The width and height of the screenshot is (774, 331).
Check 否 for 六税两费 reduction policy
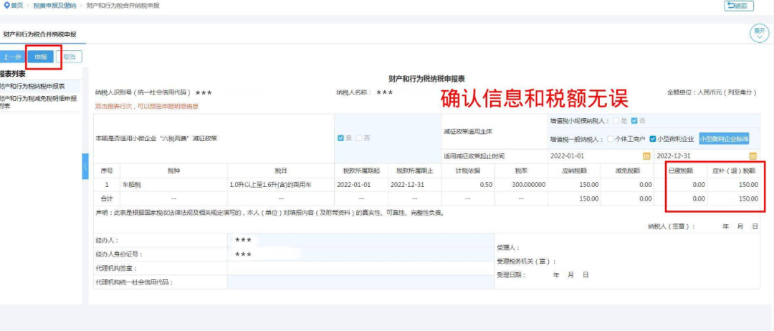click(359, 138)
